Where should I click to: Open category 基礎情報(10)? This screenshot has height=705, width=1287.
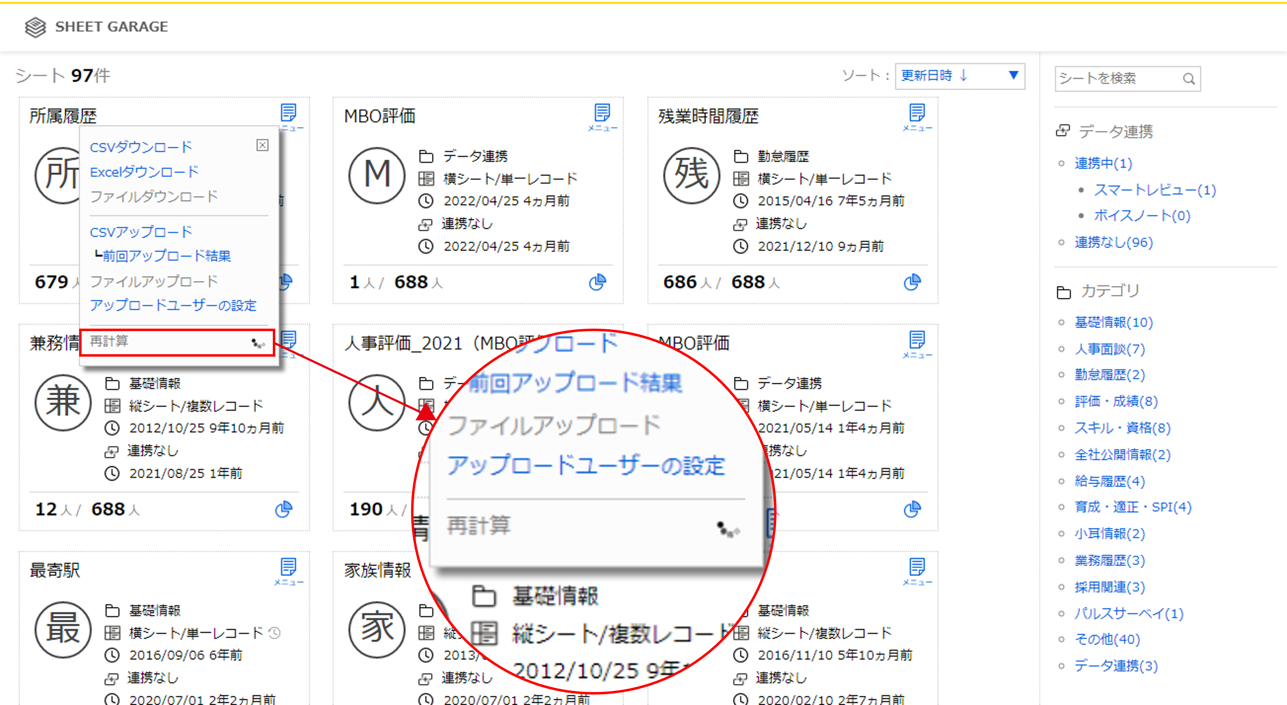tap(1114, 322)
